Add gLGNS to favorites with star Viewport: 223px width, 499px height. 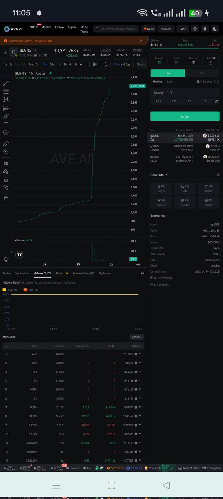click(5, 52)
